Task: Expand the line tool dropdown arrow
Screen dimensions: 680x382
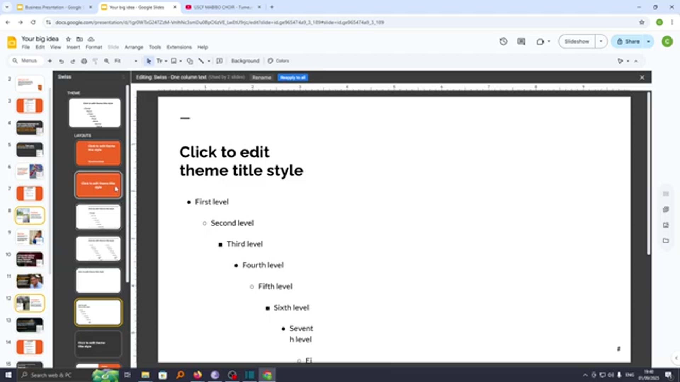Action: 209,61
